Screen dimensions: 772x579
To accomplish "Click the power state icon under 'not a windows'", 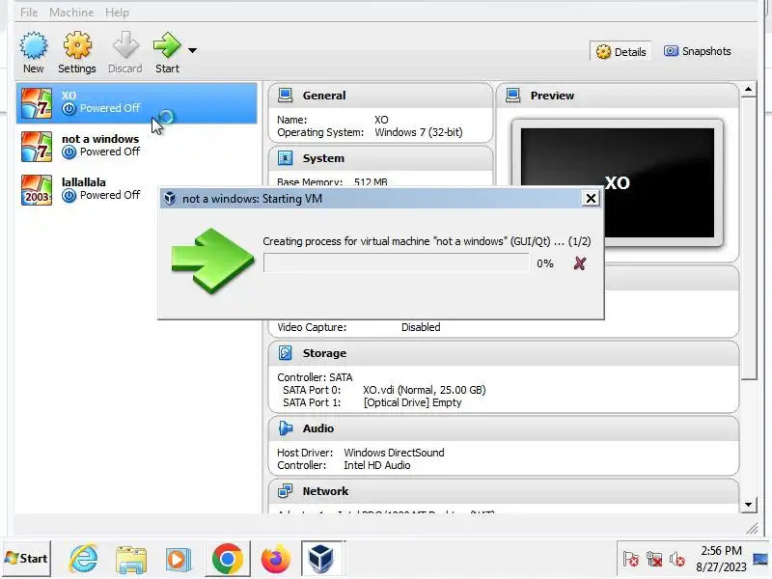I will pyautogui.click(x=69, y=152).
